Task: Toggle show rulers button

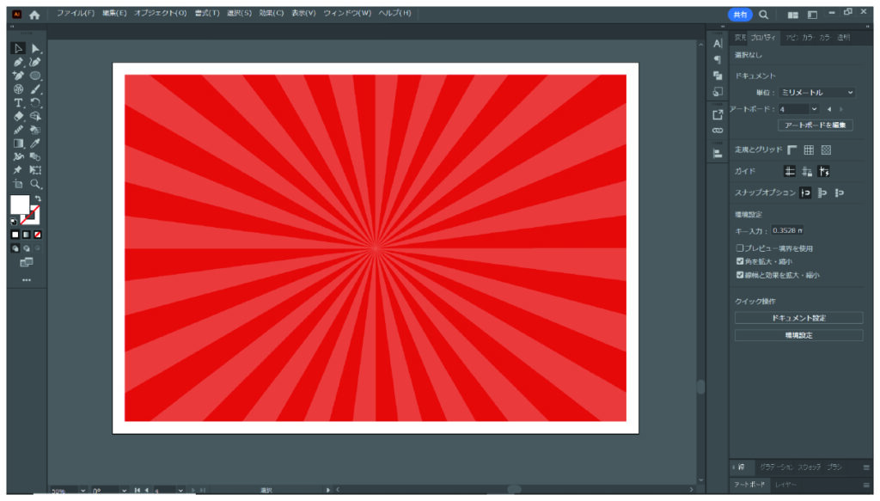Action: 791,150
